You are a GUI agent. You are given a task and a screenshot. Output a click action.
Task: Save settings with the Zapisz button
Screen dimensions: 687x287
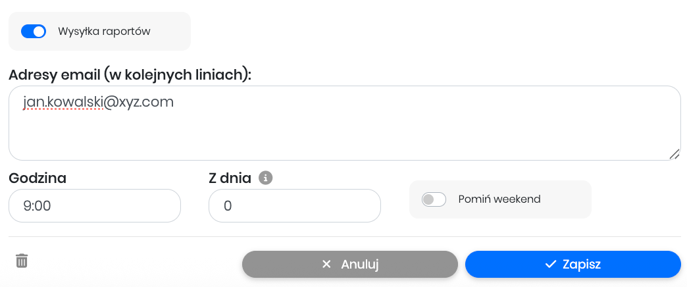[x=572, y=265]
